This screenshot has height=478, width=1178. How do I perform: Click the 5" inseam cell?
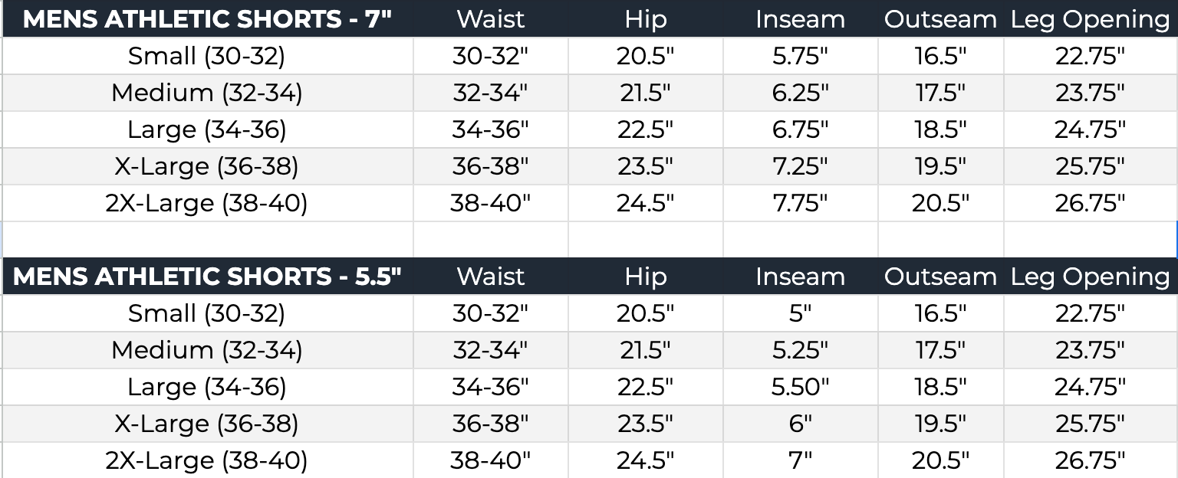point(800,313)
